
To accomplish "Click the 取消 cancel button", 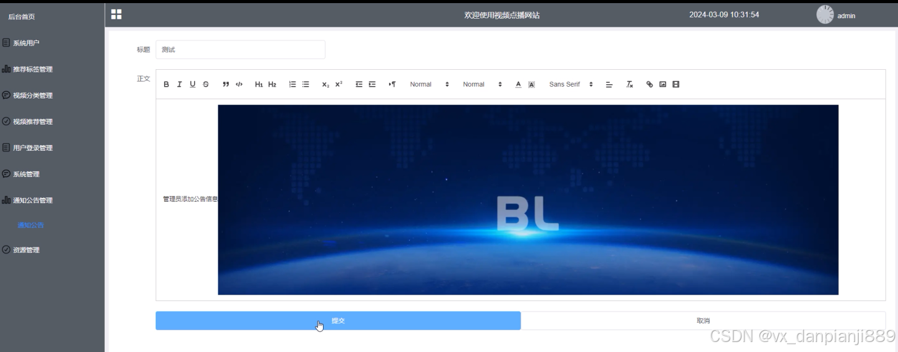I will coord(703,320).
